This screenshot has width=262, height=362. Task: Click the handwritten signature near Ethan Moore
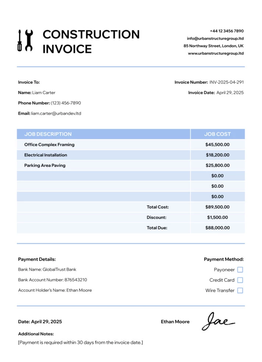[218, 322]
